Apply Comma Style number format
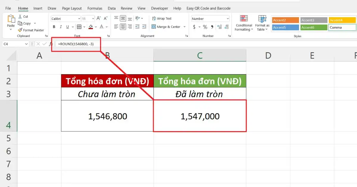The height and width of the screenshot is (187, 357). [212, 27]
